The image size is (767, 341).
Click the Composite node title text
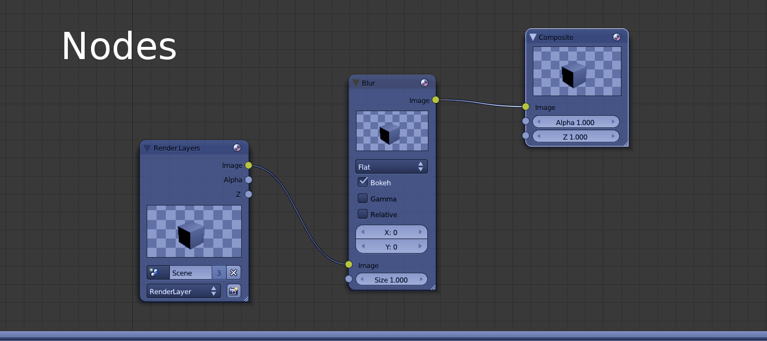pyautogui.click(x=556, y=37)
